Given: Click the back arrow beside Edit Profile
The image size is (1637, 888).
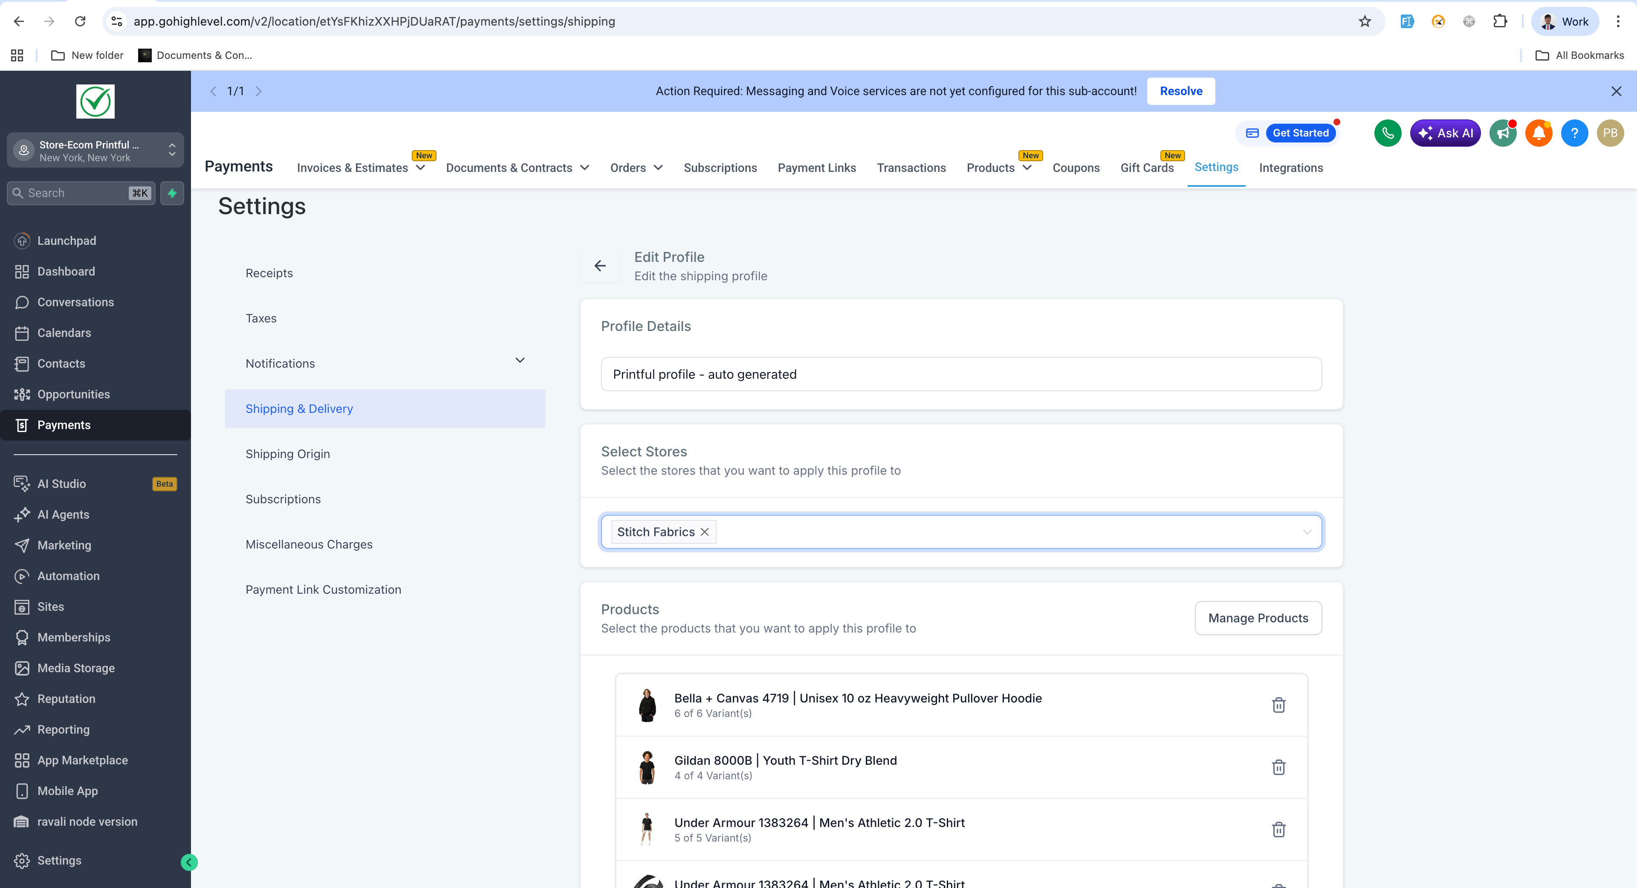Looking at the screenshot, I should (600, 266).
